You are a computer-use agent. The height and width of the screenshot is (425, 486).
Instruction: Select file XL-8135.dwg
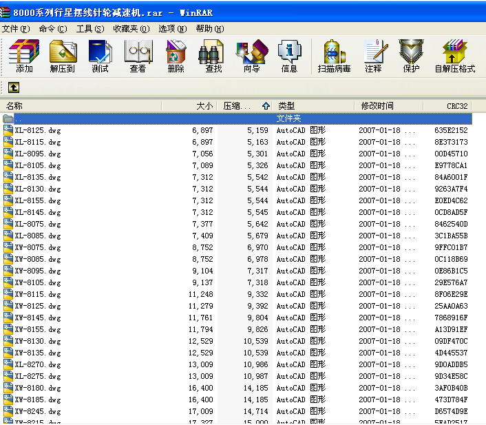point(38,177)
